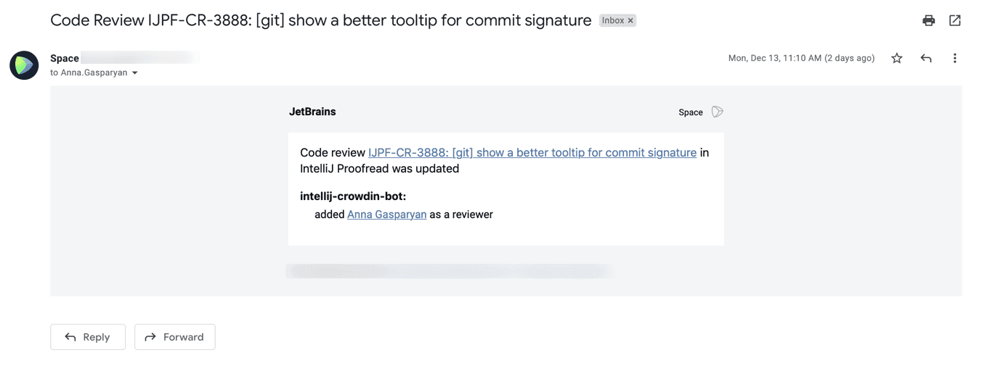The image size is (982, 374).
Task: Click the email subject line title
Action: coord(320,20)
